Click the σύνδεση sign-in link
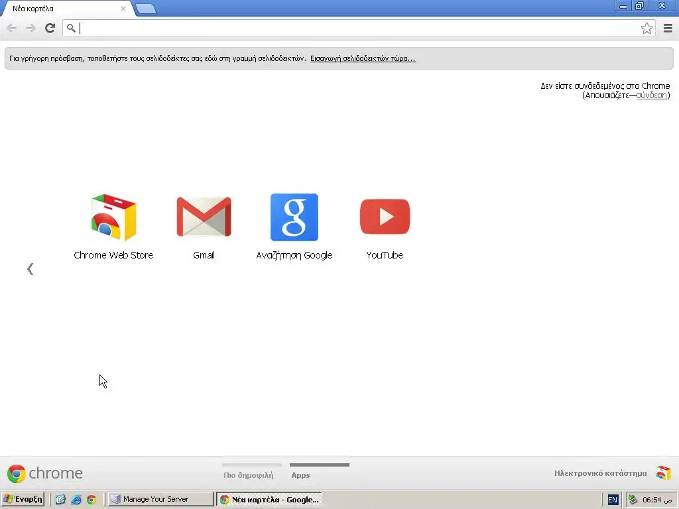This screenshot has width=679, height=509. point(651,95)
